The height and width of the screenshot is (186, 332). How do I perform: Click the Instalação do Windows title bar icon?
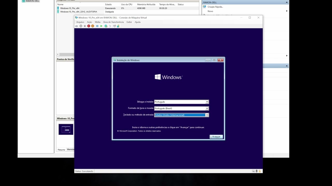click(115, 60)
